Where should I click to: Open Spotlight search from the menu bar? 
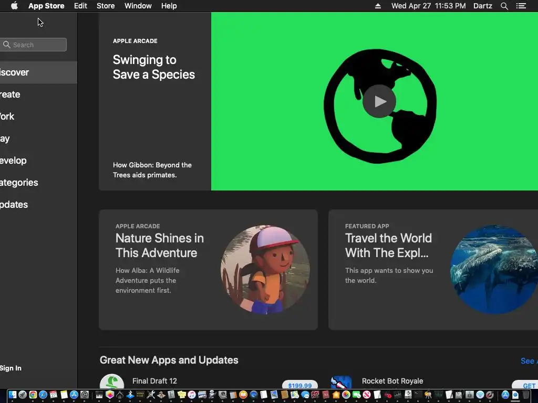click(x=504, y=6)
